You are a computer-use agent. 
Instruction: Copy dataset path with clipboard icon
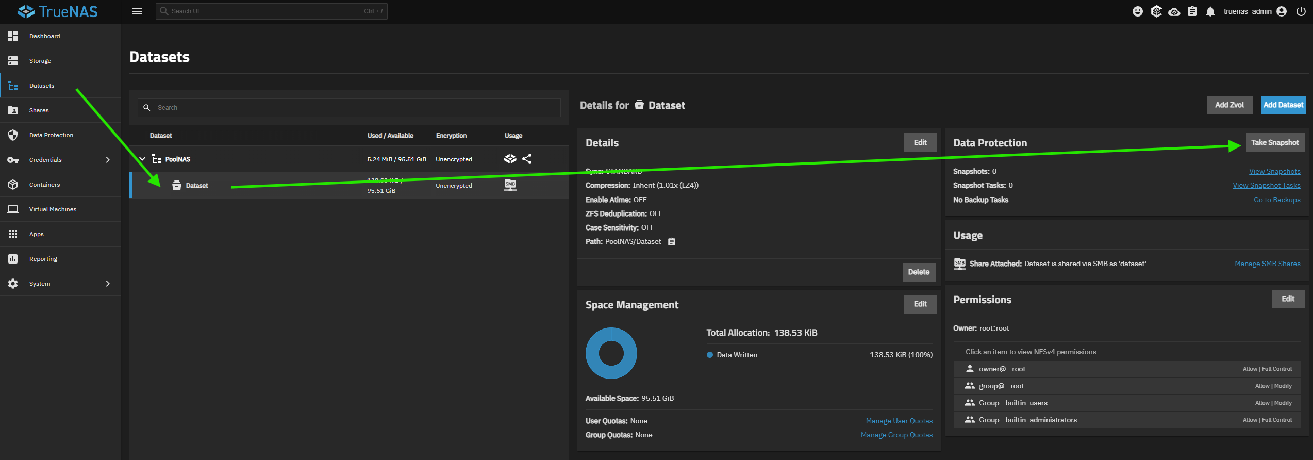click(x=671, y=242)
